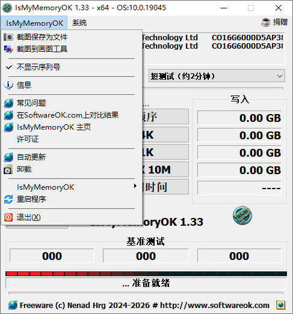Click the globe icon beside IsMyMemoryOK 主页
Viewport: 293px width, 314px height.
point(8,127)
